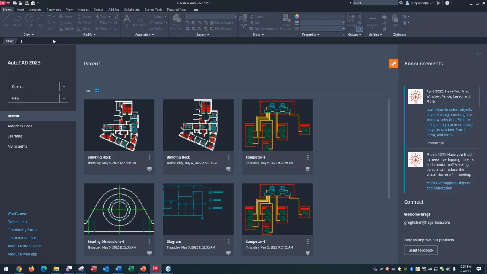Expand the Block panel flyout

click(258, 35)
